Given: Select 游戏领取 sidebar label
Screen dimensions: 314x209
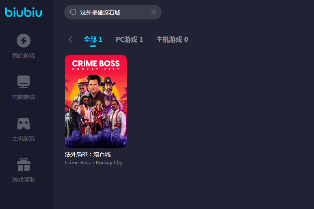Looking at the screenshot, I should coord(24,180).
